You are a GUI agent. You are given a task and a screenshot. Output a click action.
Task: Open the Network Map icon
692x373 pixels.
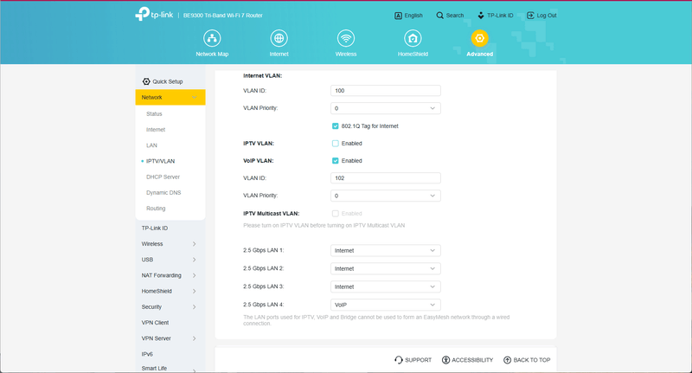pyautogui.click(x=212, y=38)
